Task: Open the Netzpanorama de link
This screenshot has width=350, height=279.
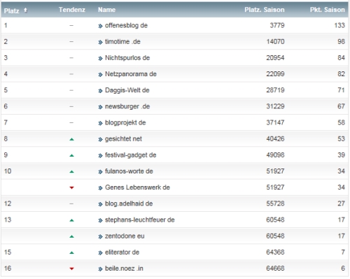Action: click(131, 74)
